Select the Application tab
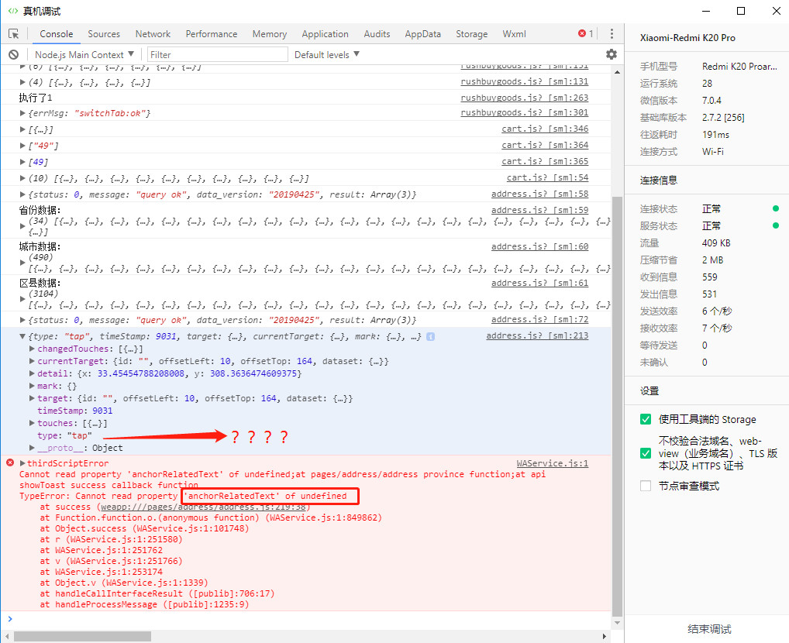Screen dimensions: 789x643 [x=325, y=34]
